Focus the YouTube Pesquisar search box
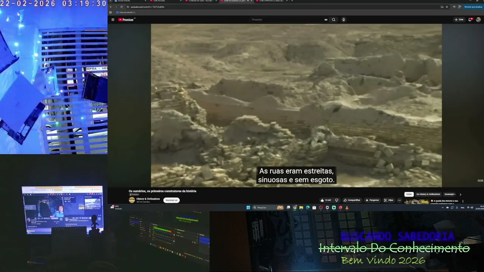The width and height of the screenshot is (484, 272). [287, 20]
